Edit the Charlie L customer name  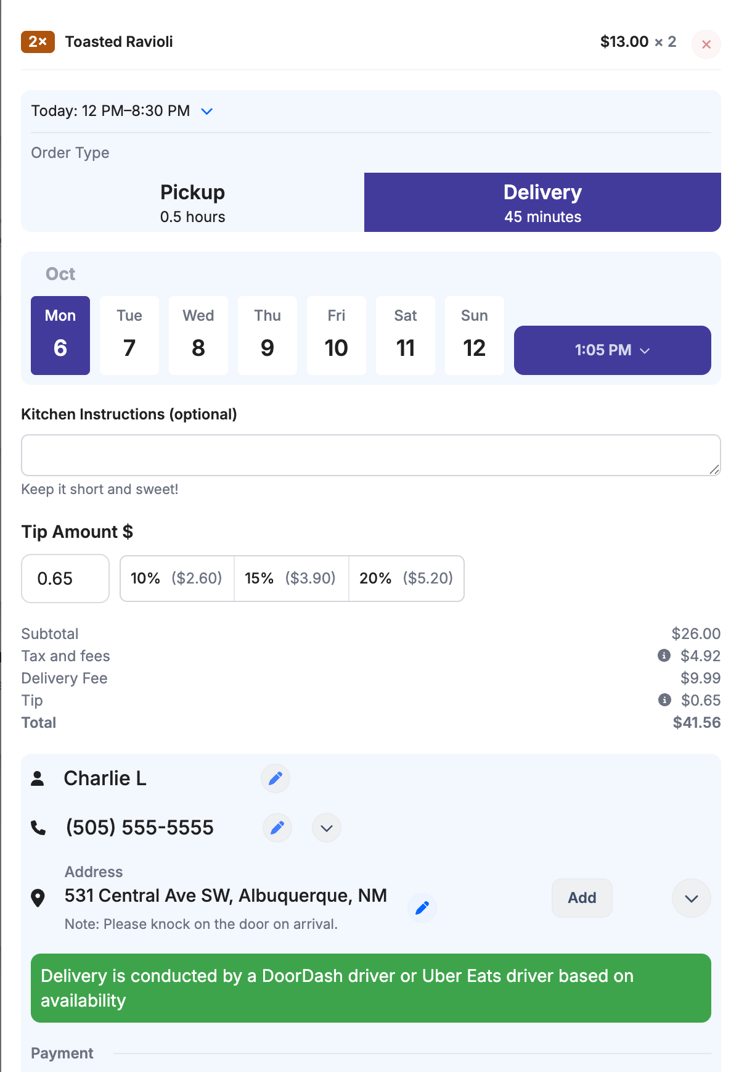pos(275,778)
